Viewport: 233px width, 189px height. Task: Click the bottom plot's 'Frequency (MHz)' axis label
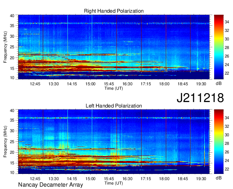[5, 142]
